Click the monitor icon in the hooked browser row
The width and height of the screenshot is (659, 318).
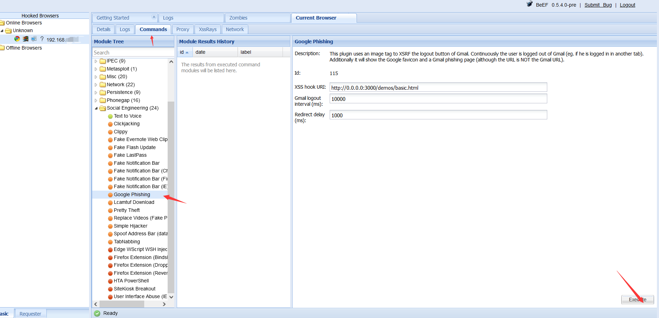[34, 39]
